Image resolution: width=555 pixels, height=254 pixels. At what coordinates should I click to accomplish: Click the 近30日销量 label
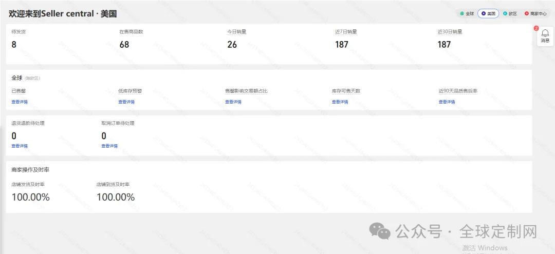[x=450, y=32]
